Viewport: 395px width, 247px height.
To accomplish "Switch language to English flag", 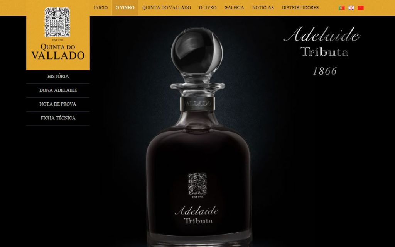I will [x=351, y=8].
